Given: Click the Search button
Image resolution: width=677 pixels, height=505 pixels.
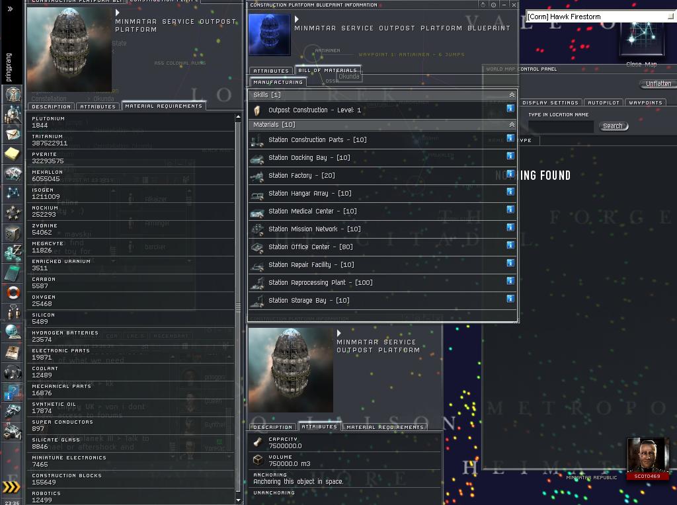Looking at the screenshot, I should click(x=613, y=126).
